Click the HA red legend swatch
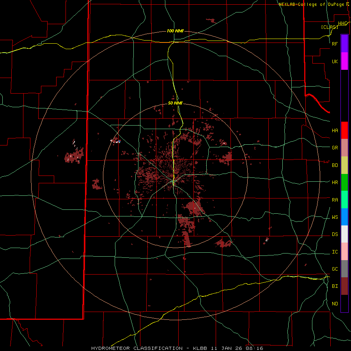The width and height of the screenshot is (351, 351). (x=344, y=130)
